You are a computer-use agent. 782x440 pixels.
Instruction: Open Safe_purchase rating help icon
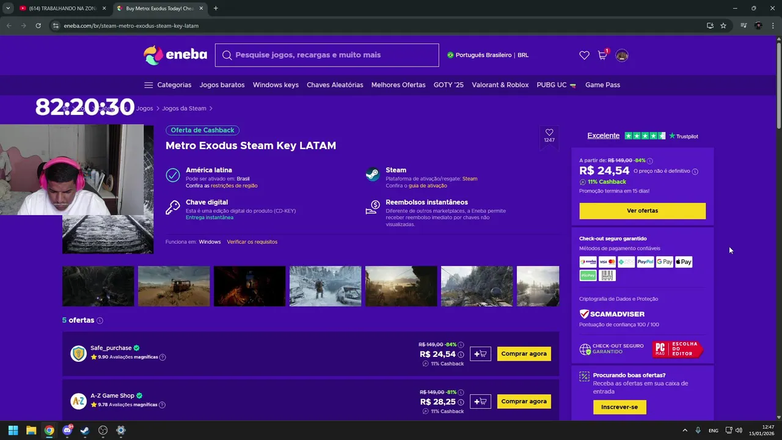click(x=163, y=357)
